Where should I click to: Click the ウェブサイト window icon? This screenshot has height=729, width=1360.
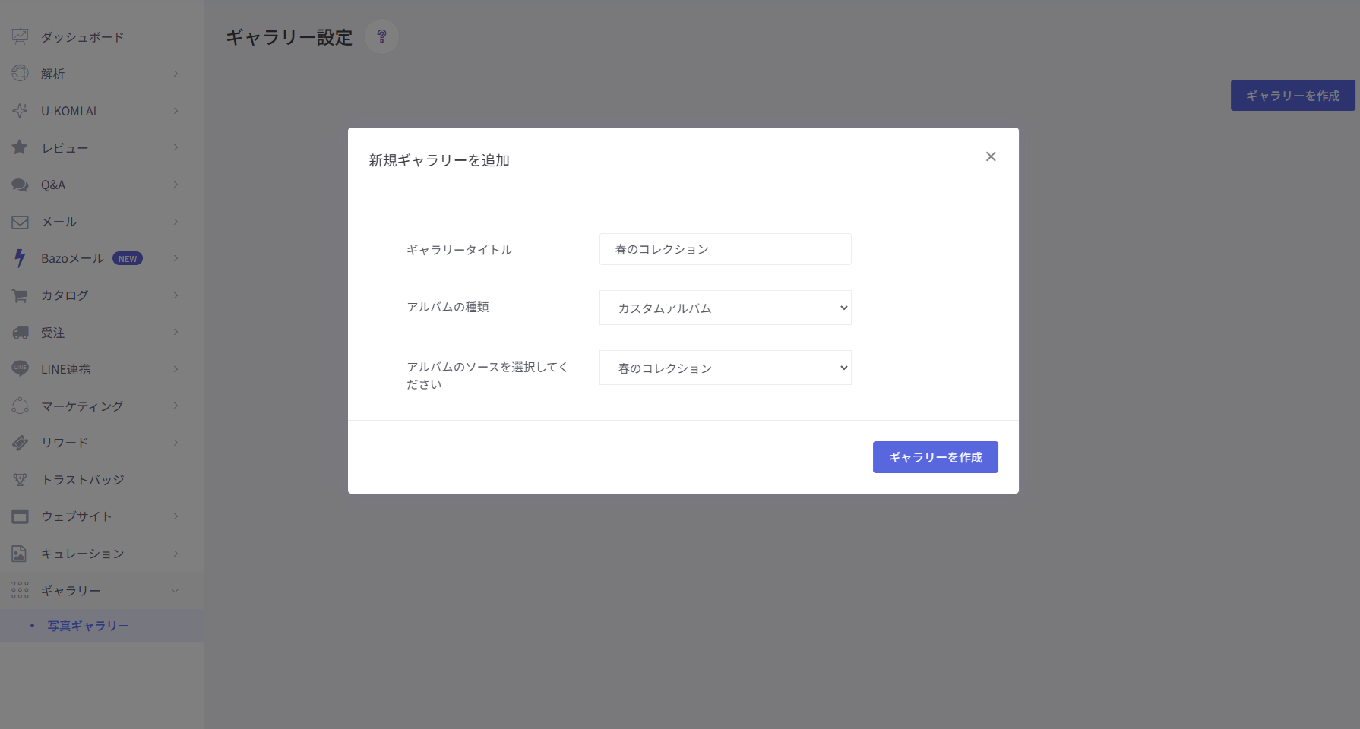(x=21, y=516)
